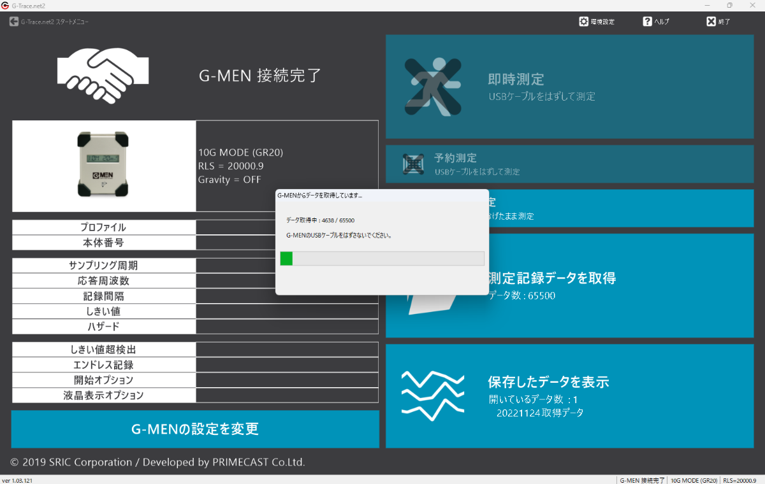Click the back arrow icon beside スタートメニュー

[x=14, y=21]
